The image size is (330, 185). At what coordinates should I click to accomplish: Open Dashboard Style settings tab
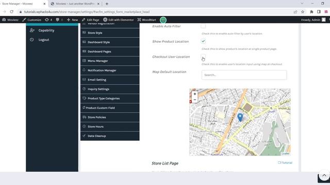(x=110, y=42)
